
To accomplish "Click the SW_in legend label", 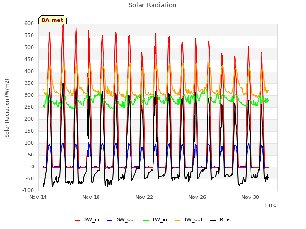I will click(x=92, y=219).
